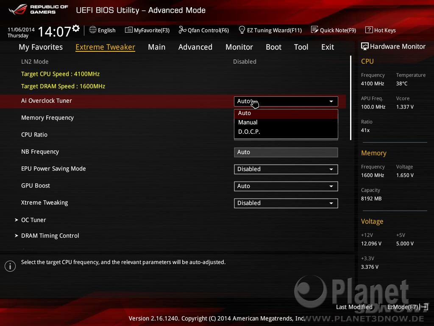Click the Qfan Control fan icon
Image resolution: width=434 pixels, height=326 pixels.
182,30
